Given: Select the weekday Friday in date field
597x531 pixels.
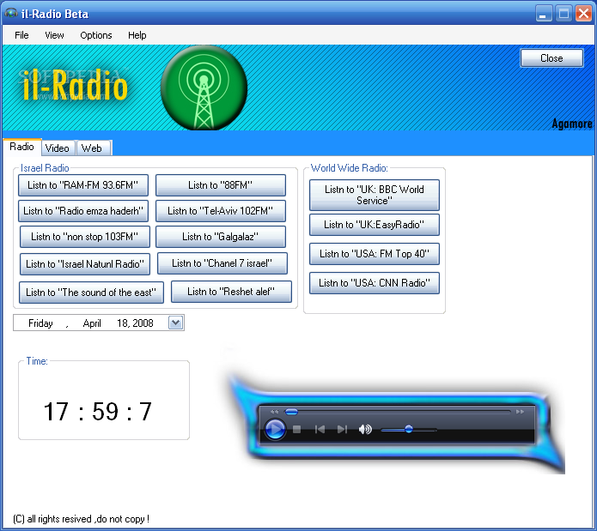Looking at the screenshot, I should (40, 323).
